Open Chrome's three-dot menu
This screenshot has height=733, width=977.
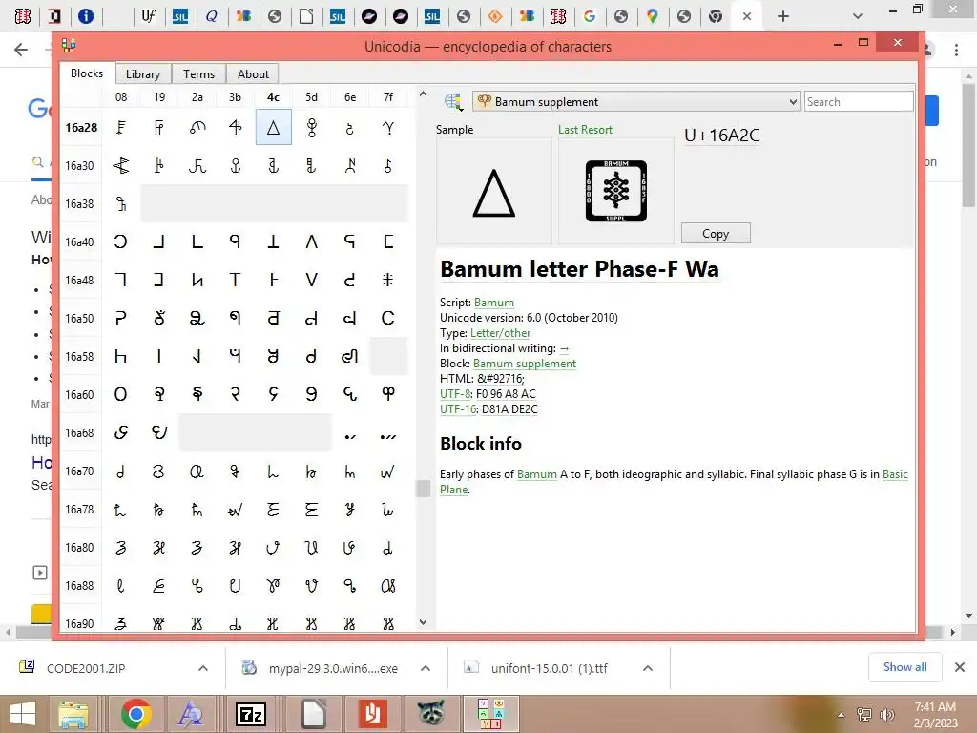pyautogui.click(x=956, y=50)
